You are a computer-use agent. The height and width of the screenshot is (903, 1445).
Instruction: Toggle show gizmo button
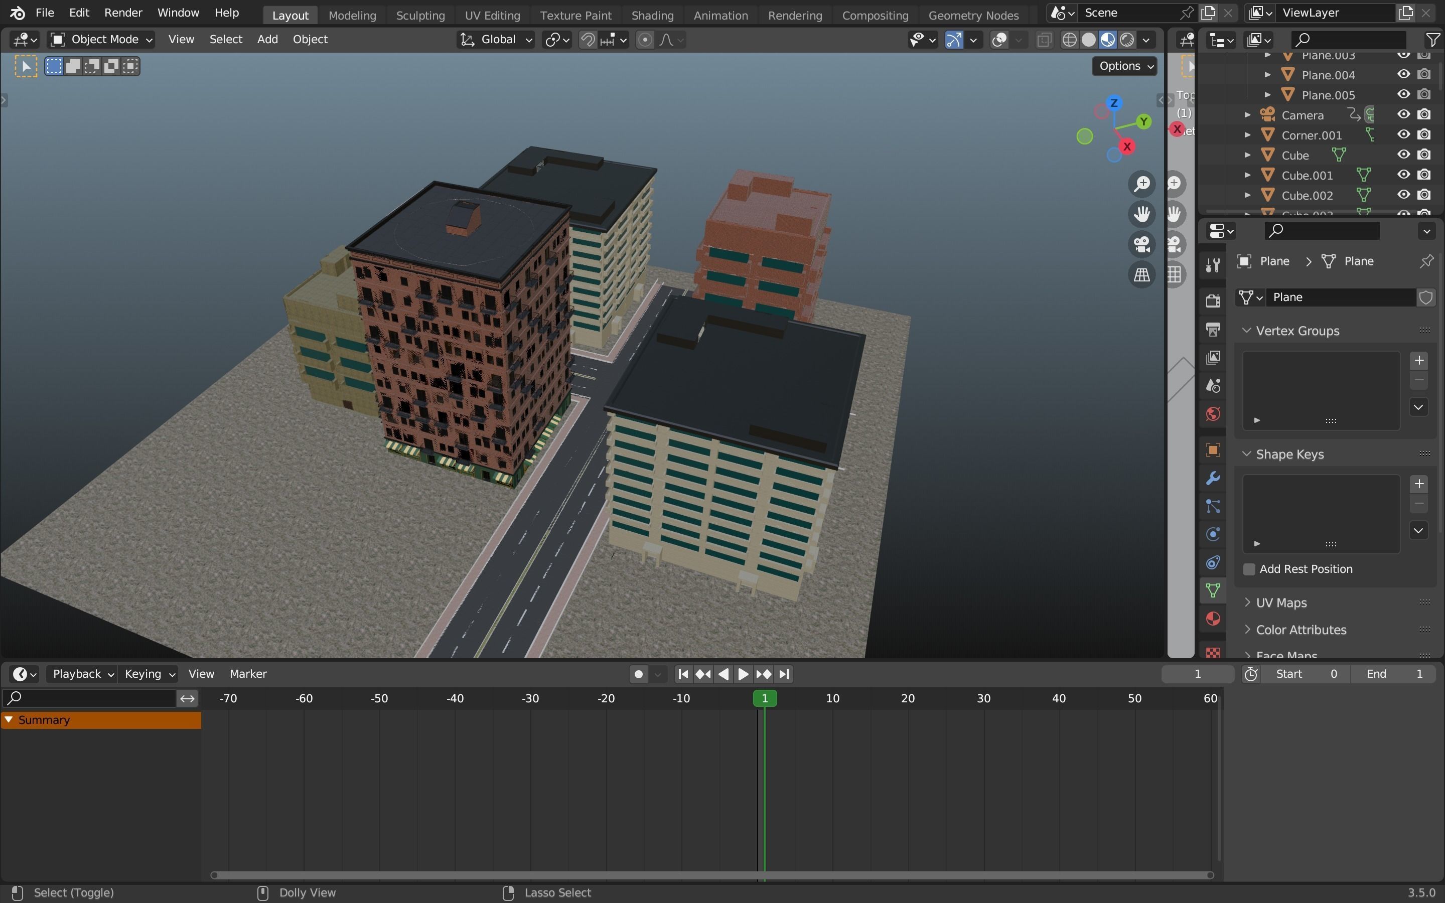coord(954,40)
